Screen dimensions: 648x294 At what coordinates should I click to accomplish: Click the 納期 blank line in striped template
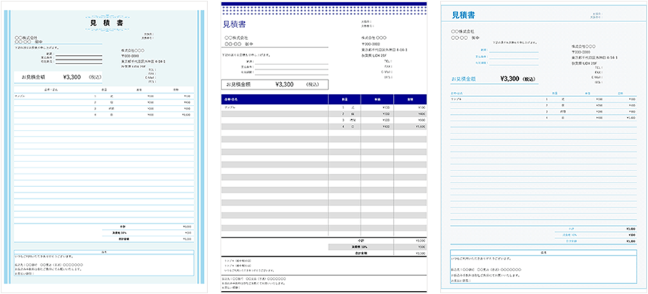(x=75, y=54)
